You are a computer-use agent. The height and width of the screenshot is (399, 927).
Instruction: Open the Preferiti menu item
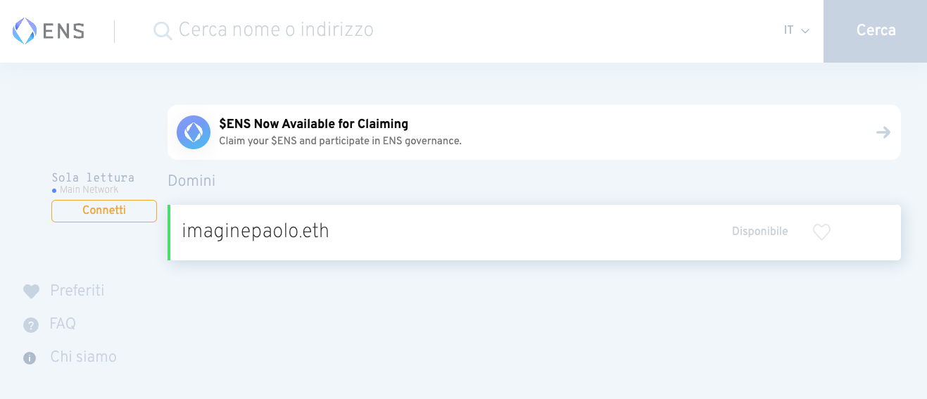pos(77,291)
